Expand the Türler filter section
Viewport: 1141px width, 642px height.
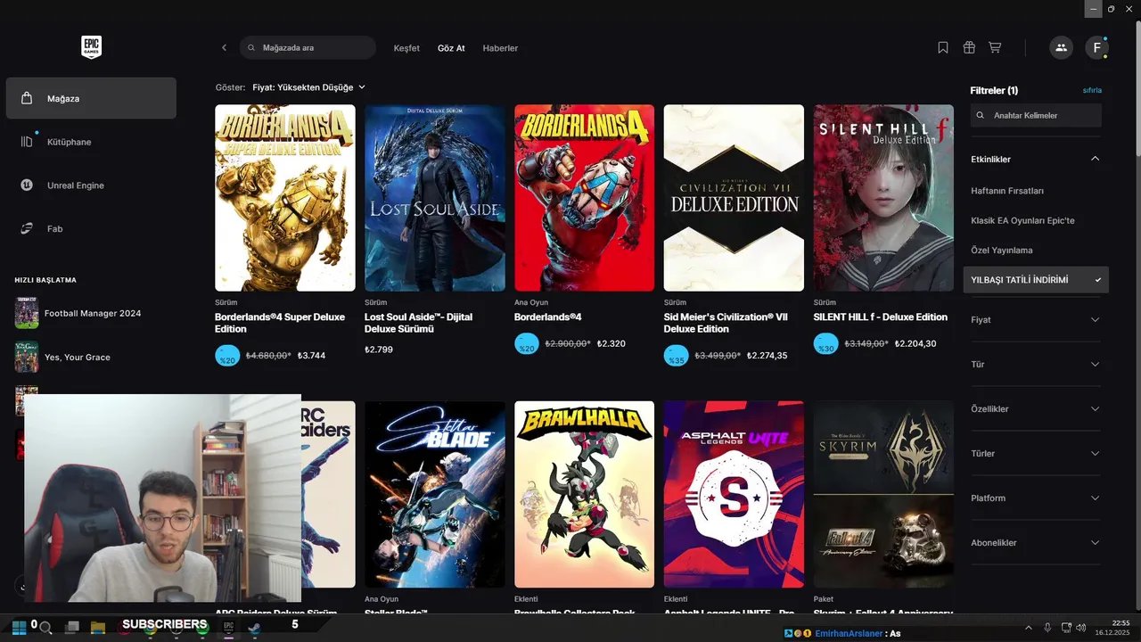(1036, 453)
